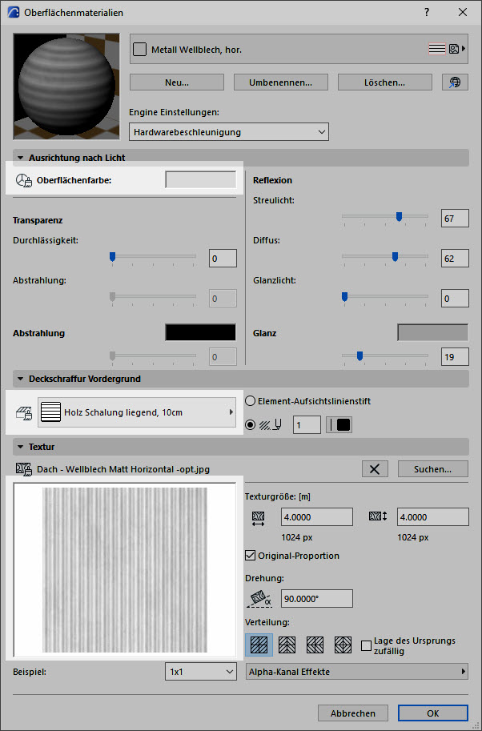Open the Engine Einstellungen dropdown
Screen dimensions: 482x731
(229, 131)
